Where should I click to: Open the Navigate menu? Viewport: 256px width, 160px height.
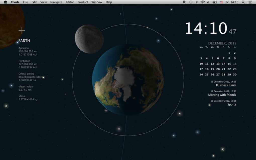click(x=56, y=2)
